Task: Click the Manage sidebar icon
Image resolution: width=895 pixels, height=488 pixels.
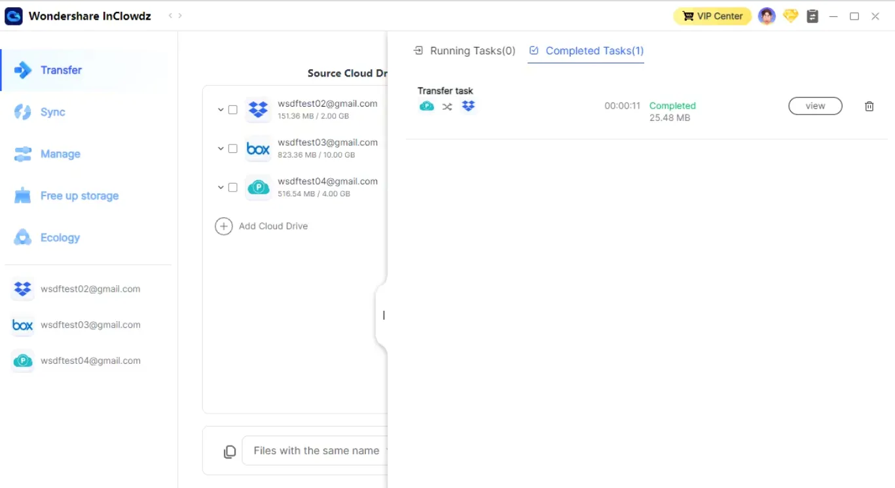Action: [23, 154]
